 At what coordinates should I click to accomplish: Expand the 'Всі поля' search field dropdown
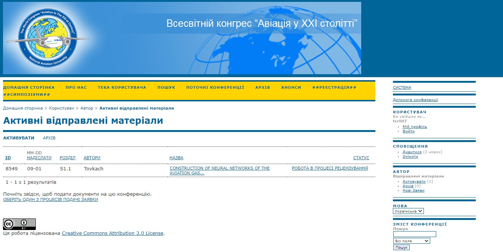pos(412,241)
